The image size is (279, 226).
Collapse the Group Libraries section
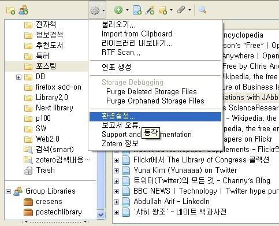(8, 191)
